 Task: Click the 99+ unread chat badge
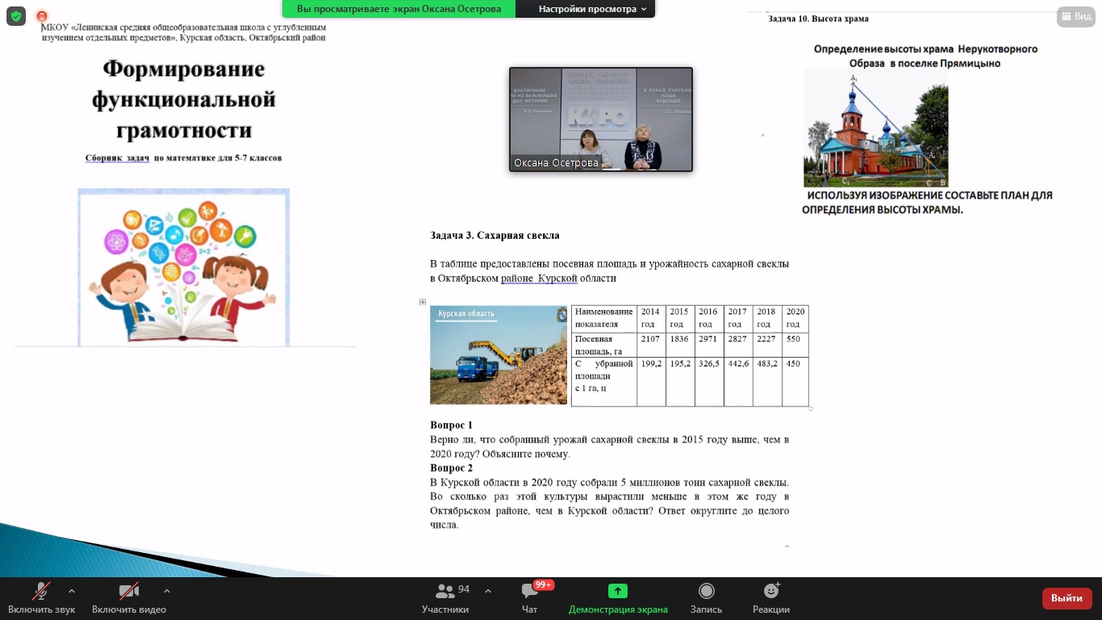(544, 584)
